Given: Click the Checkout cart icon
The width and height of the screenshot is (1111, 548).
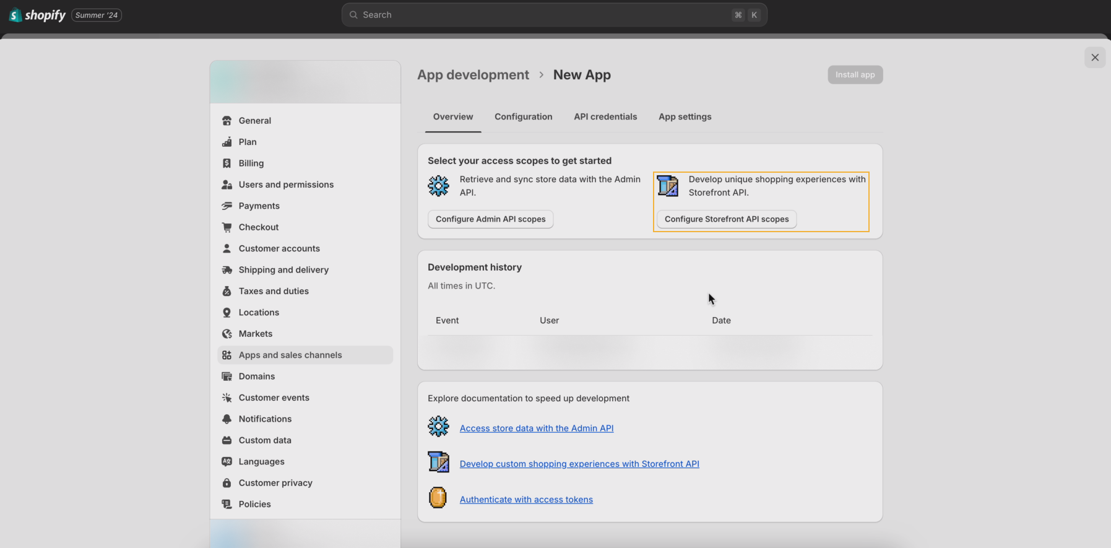Looking at the screenshot, I should [x=227, y=227].
